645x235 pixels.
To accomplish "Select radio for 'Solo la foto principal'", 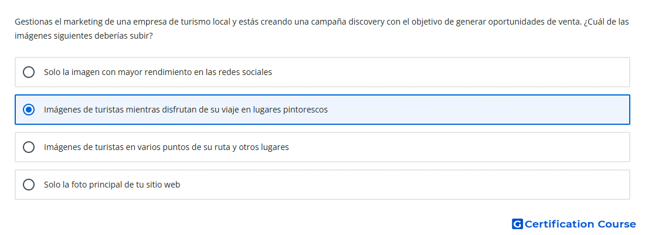I will pos(28,185).
